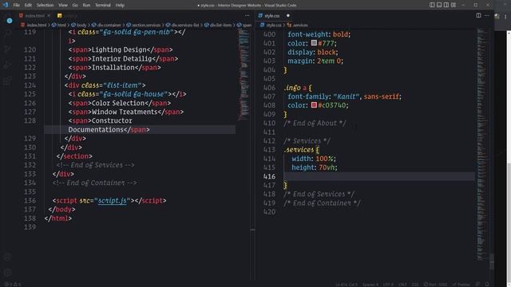The width and height of the screenshot is (511, 287).
Task: Open the Selection menu
Action: (x=45, y=5)
